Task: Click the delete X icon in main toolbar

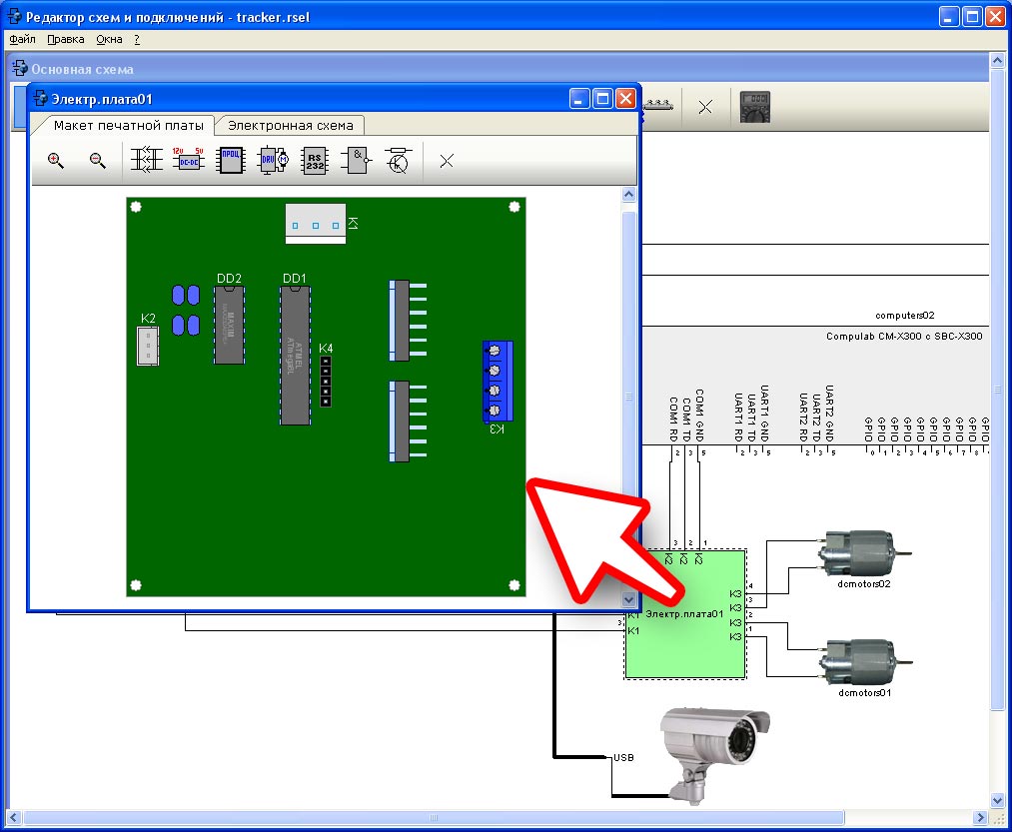Action: [x=705, y=107]
